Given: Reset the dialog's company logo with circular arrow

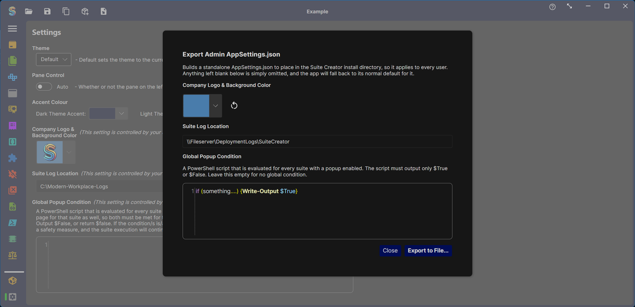Looking at the screenshot, I should coord(234,106).
